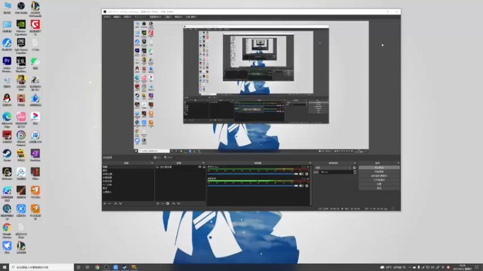Open OBS Studio desktop shortcut
The height and width of the screenshot is (271, 483).
coord(21,7)
